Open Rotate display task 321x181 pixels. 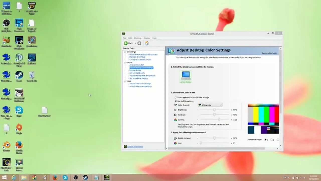click(135, 70)
